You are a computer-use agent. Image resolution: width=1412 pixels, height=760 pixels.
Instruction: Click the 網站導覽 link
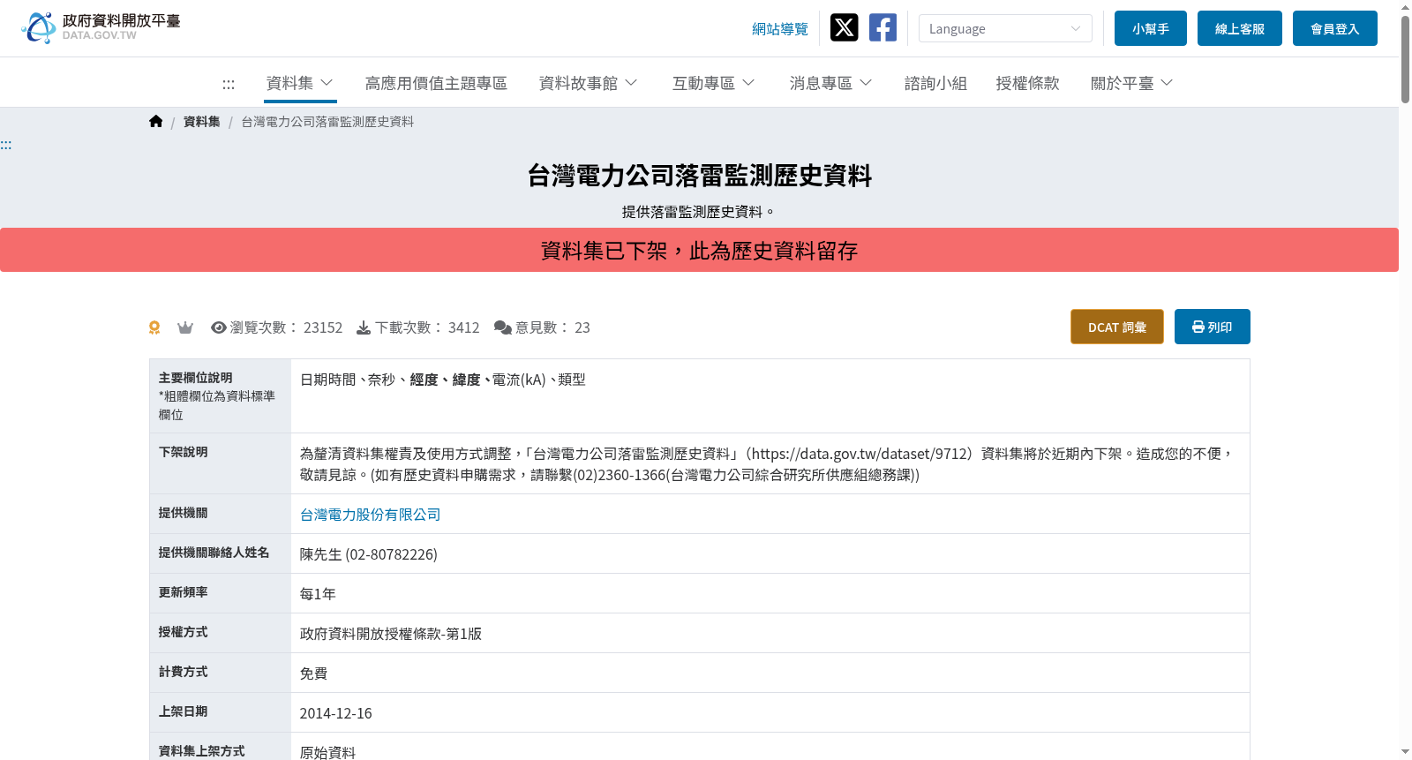click(x=780, y=29)
